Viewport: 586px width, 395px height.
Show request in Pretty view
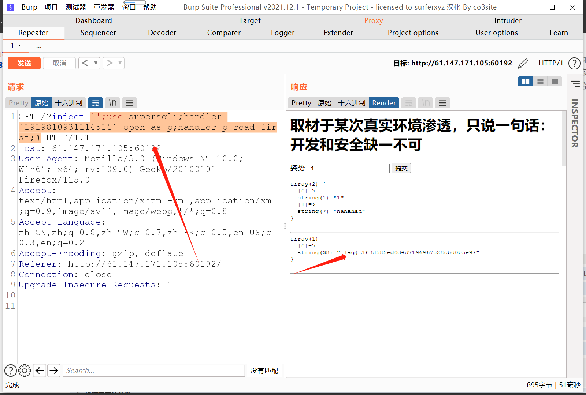tap(19, 103)
